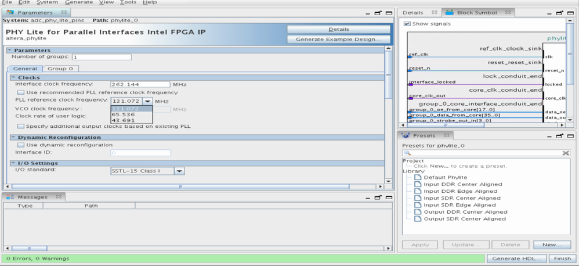
Task: Select the Default Phylite preset
Action: click(446, 177)
